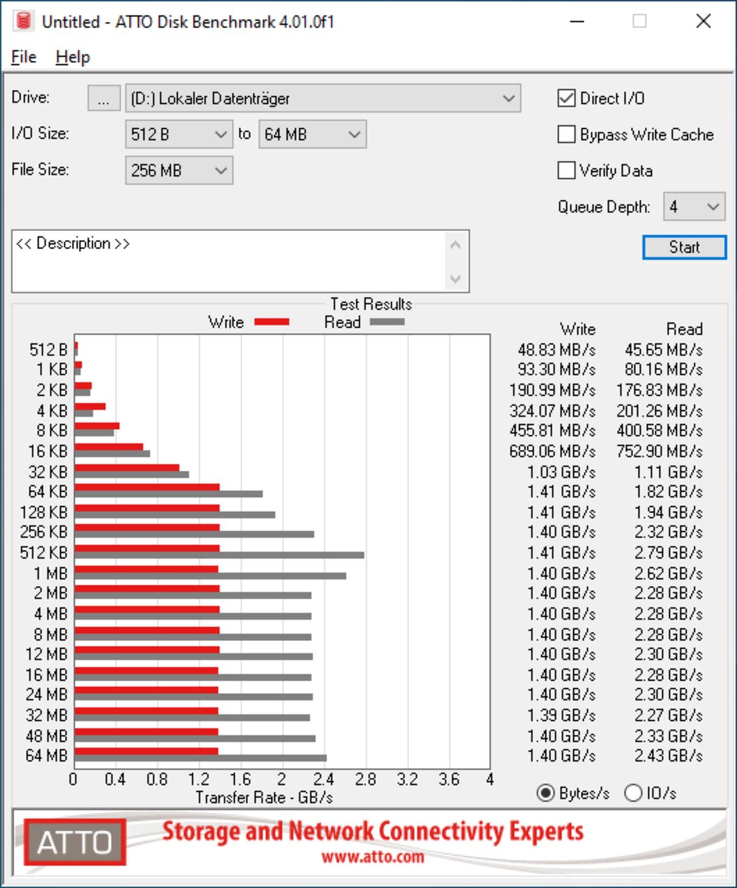Viewport: 737px width, 888px height.
Task: Click the gray Read legend swatch
Action: tap(387, 322)
